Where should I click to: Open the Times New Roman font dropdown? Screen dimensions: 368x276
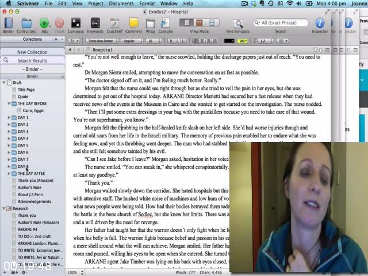click(102, 41)
